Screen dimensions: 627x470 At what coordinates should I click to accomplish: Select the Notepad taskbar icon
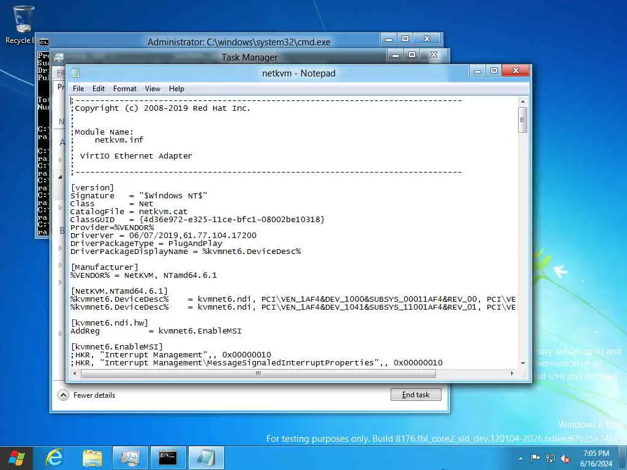206,458
